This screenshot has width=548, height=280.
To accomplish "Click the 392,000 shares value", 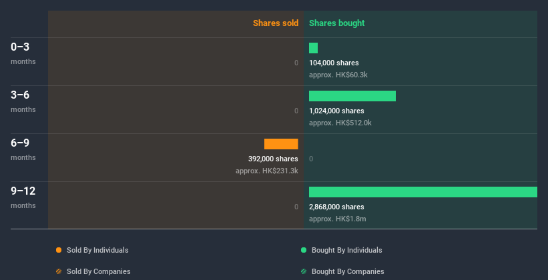I will [x=273, y=159].
